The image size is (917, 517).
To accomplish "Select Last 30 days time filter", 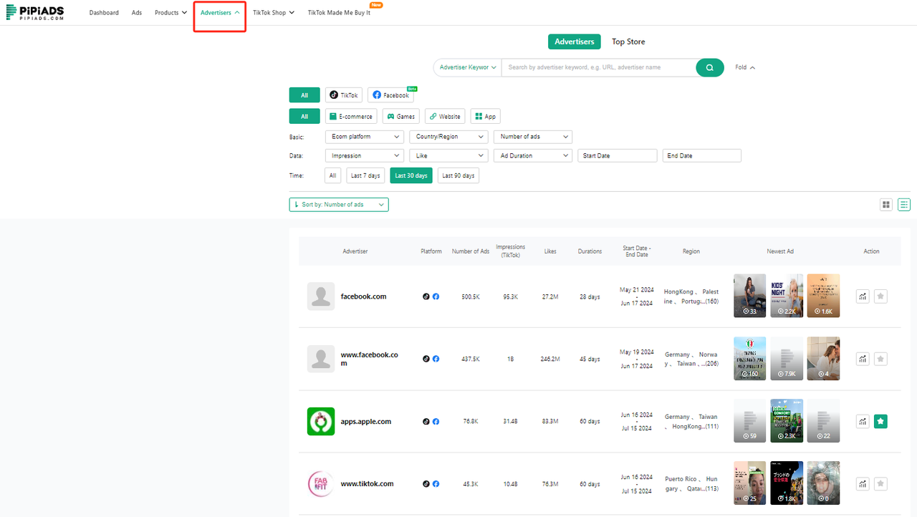I will pyautogui.click(x=411, y=175).
